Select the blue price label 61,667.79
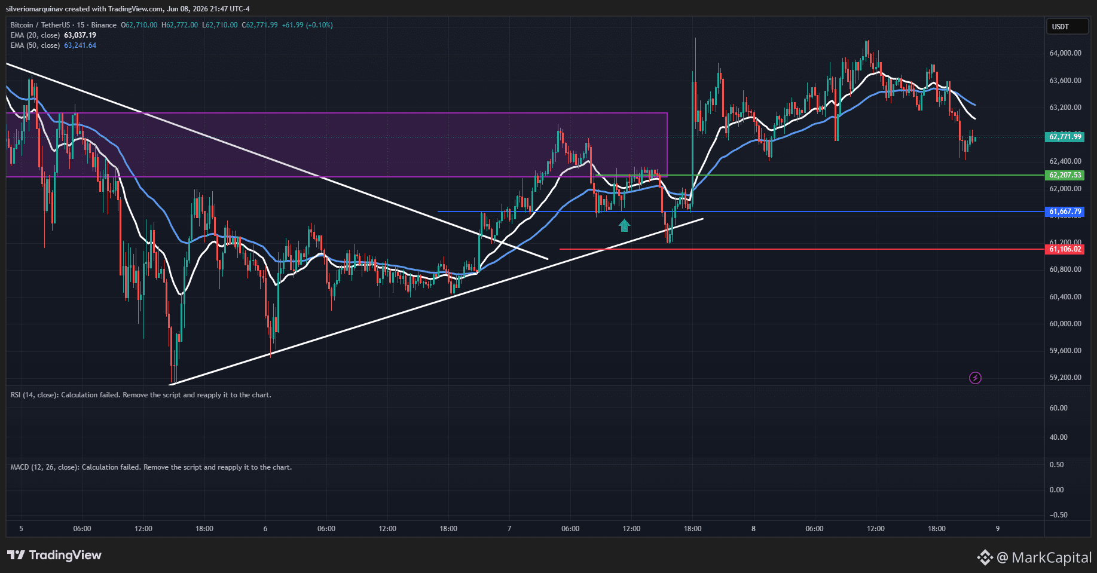Image resolution: width=1097 pixels, height=573 pixels. (1065, 212)
